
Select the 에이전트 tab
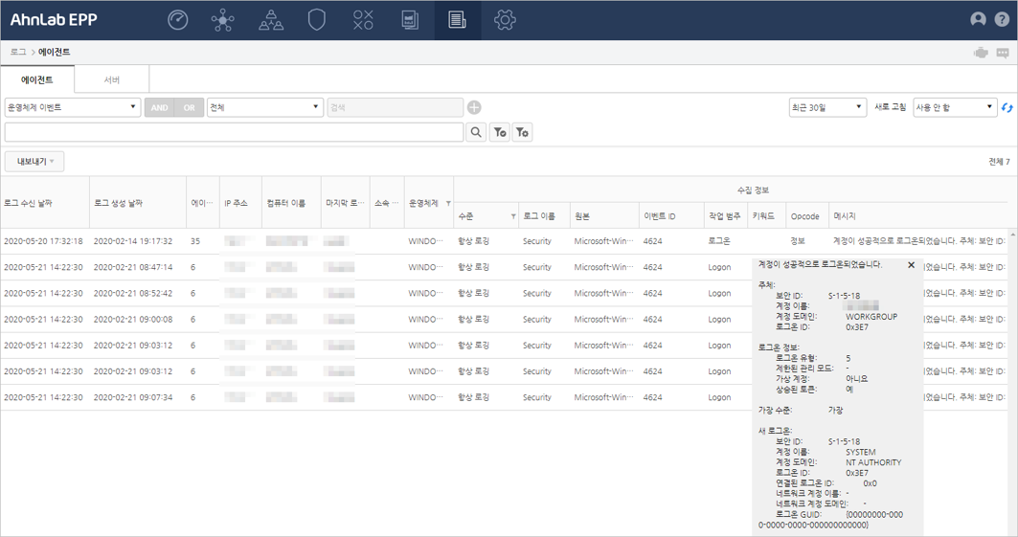point(37,80)
